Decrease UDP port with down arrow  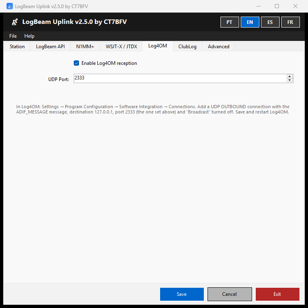(x=289, y=80)
